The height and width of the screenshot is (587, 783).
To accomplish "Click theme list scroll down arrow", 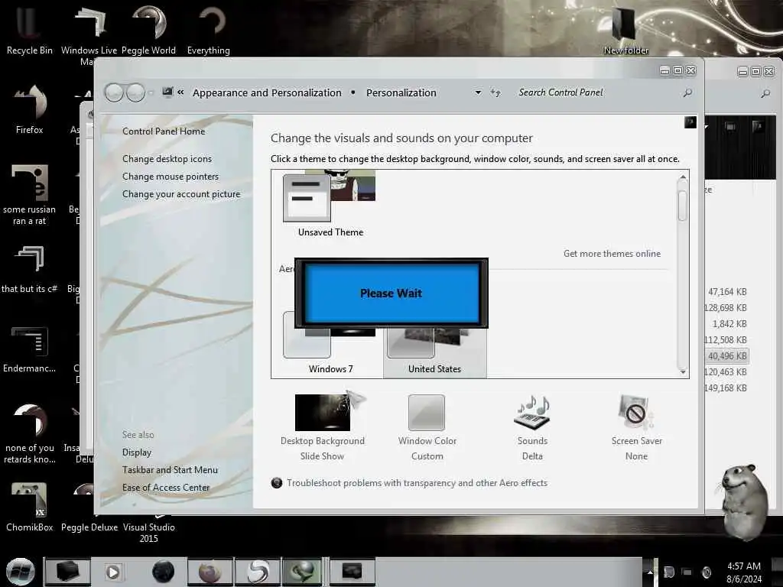I will tap(683, 372).
